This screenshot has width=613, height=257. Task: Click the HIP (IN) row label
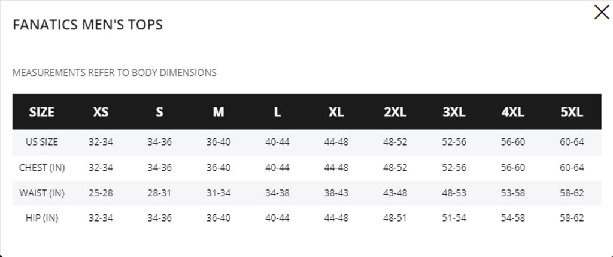tap(42, 218)
